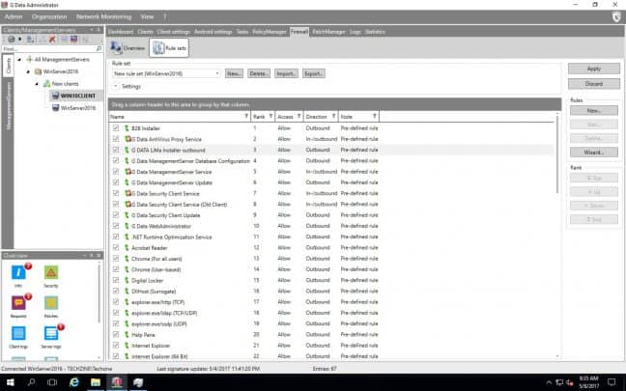
Task: Open the Network Monitoring menu
Action: point(103,16)
